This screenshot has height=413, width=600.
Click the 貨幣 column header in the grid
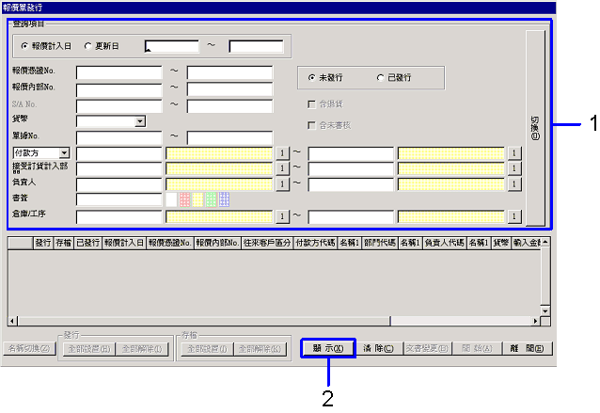pyautogui.click(x=500, y=243)
